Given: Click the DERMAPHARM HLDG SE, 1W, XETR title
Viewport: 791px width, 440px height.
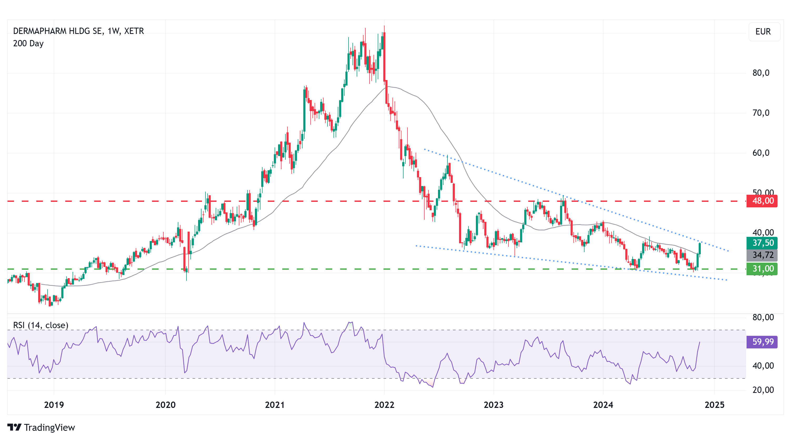Looking at the screenshot, I should tap(78, 31).
